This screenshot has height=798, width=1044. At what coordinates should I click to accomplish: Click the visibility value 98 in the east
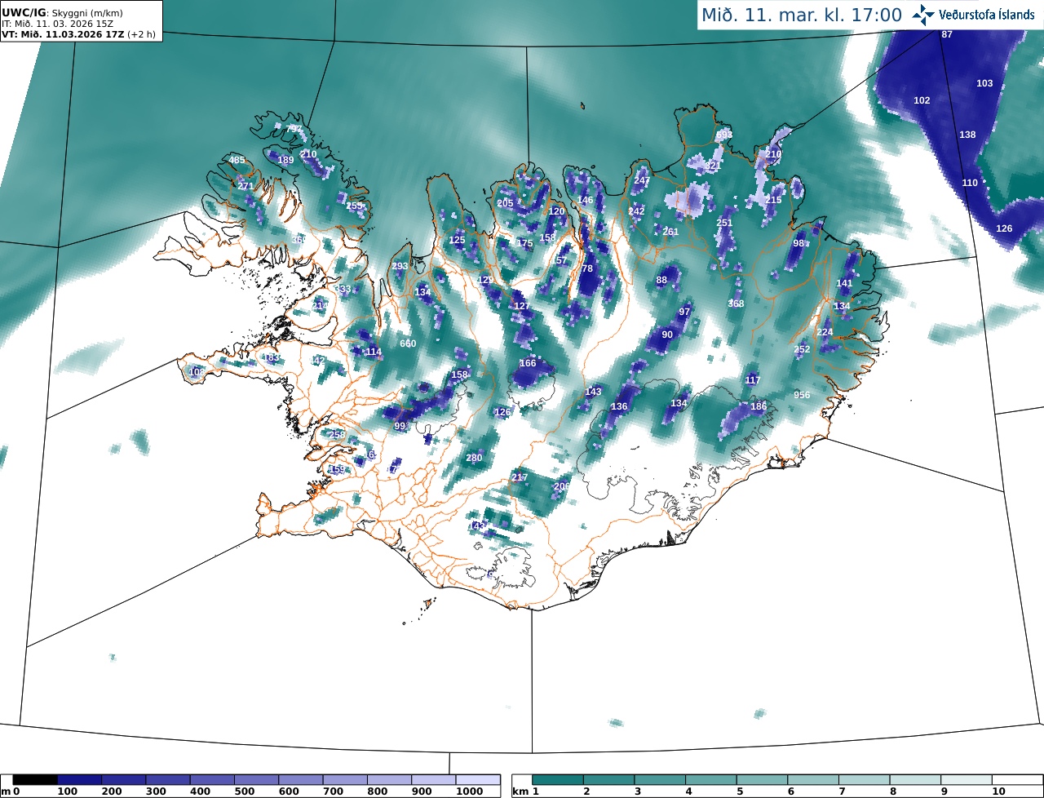point(798,243)
